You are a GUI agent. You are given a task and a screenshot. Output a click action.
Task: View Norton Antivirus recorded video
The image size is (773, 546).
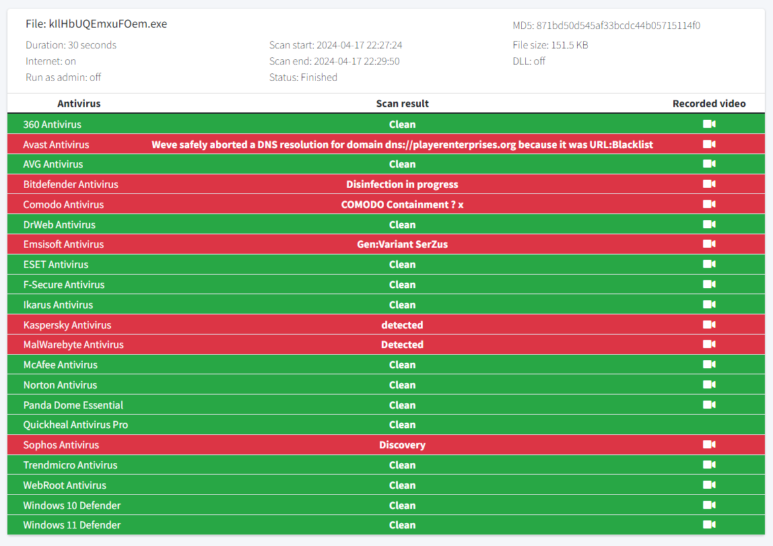point(709,385)
